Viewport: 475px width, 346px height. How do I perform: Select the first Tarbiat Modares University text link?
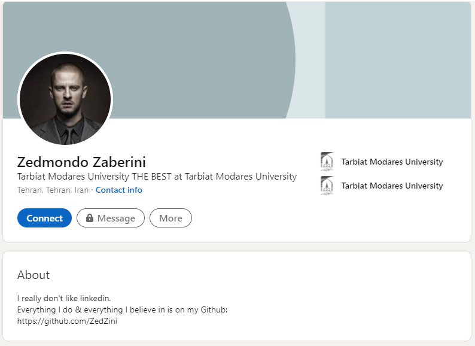coord(392,162)
